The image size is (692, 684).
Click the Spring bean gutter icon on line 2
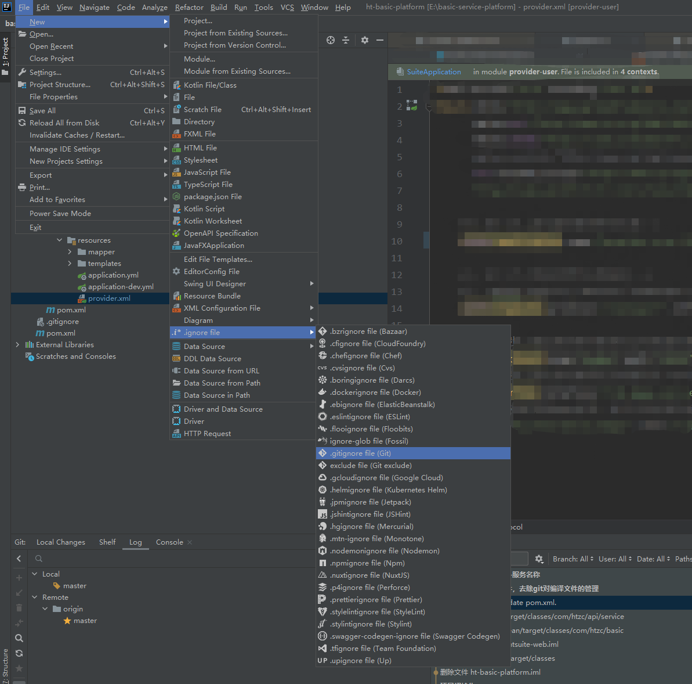(x=412, y=106)
